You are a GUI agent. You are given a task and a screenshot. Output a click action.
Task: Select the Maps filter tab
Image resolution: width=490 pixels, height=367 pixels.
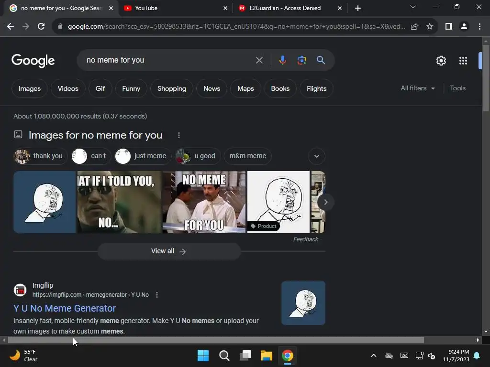point(245,88)
